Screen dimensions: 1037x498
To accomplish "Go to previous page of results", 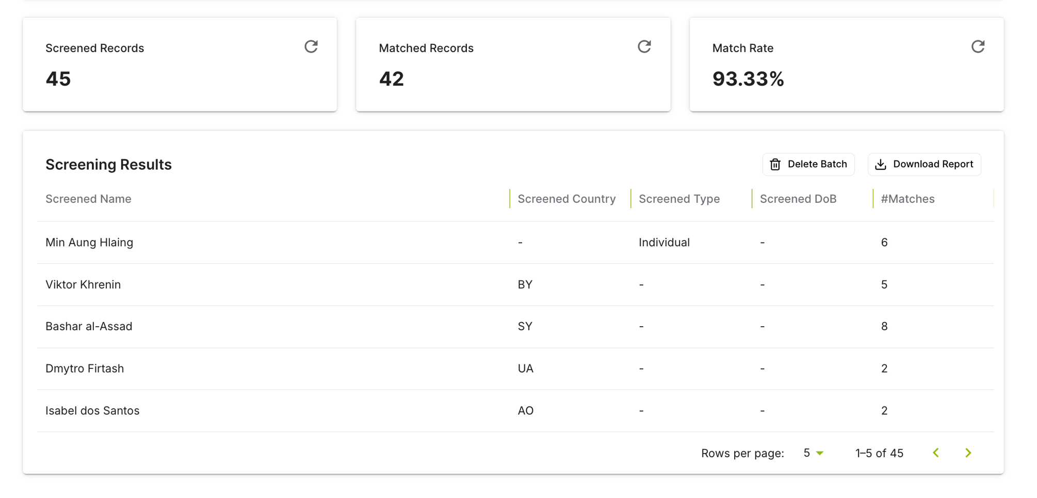I will pos(936,453).
